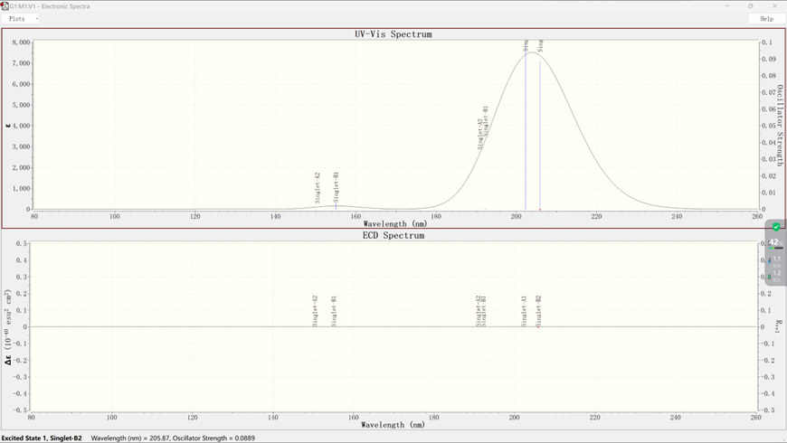Click the Singlet-A1 label in ECD spectrum

tap(524, 311)
